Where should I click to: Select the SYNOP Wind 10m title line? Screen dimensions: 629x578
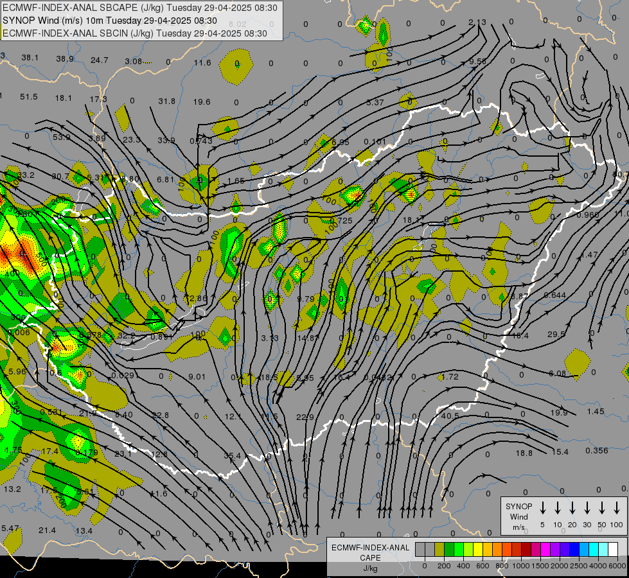coord(109,21)
